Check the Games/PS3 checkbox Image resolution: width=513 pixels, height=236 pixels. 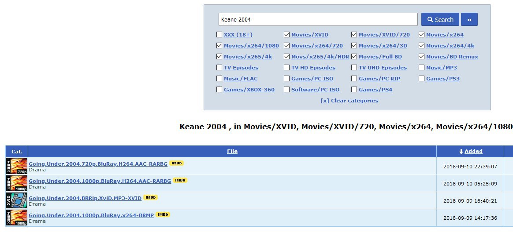click(x=421, y=79)
